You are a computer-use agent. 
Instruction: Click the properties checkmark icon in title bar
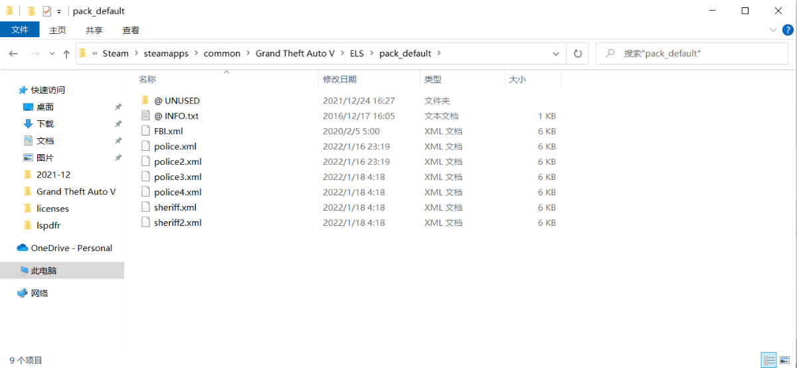(x=46, y=11)
